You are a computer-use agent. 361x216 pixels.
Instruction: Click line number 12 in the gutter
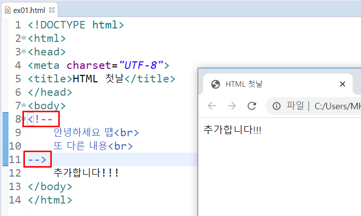tap(15, 173)
